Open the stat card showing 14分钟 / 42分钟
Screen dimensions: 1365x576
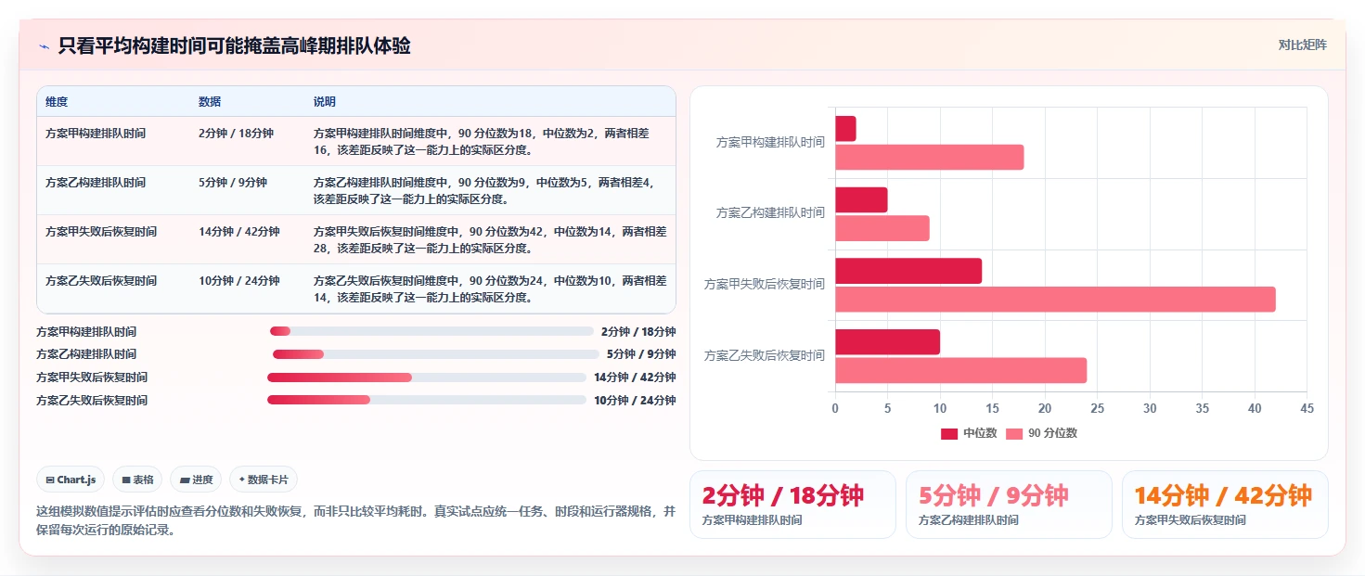click(x=1225, y=505)
